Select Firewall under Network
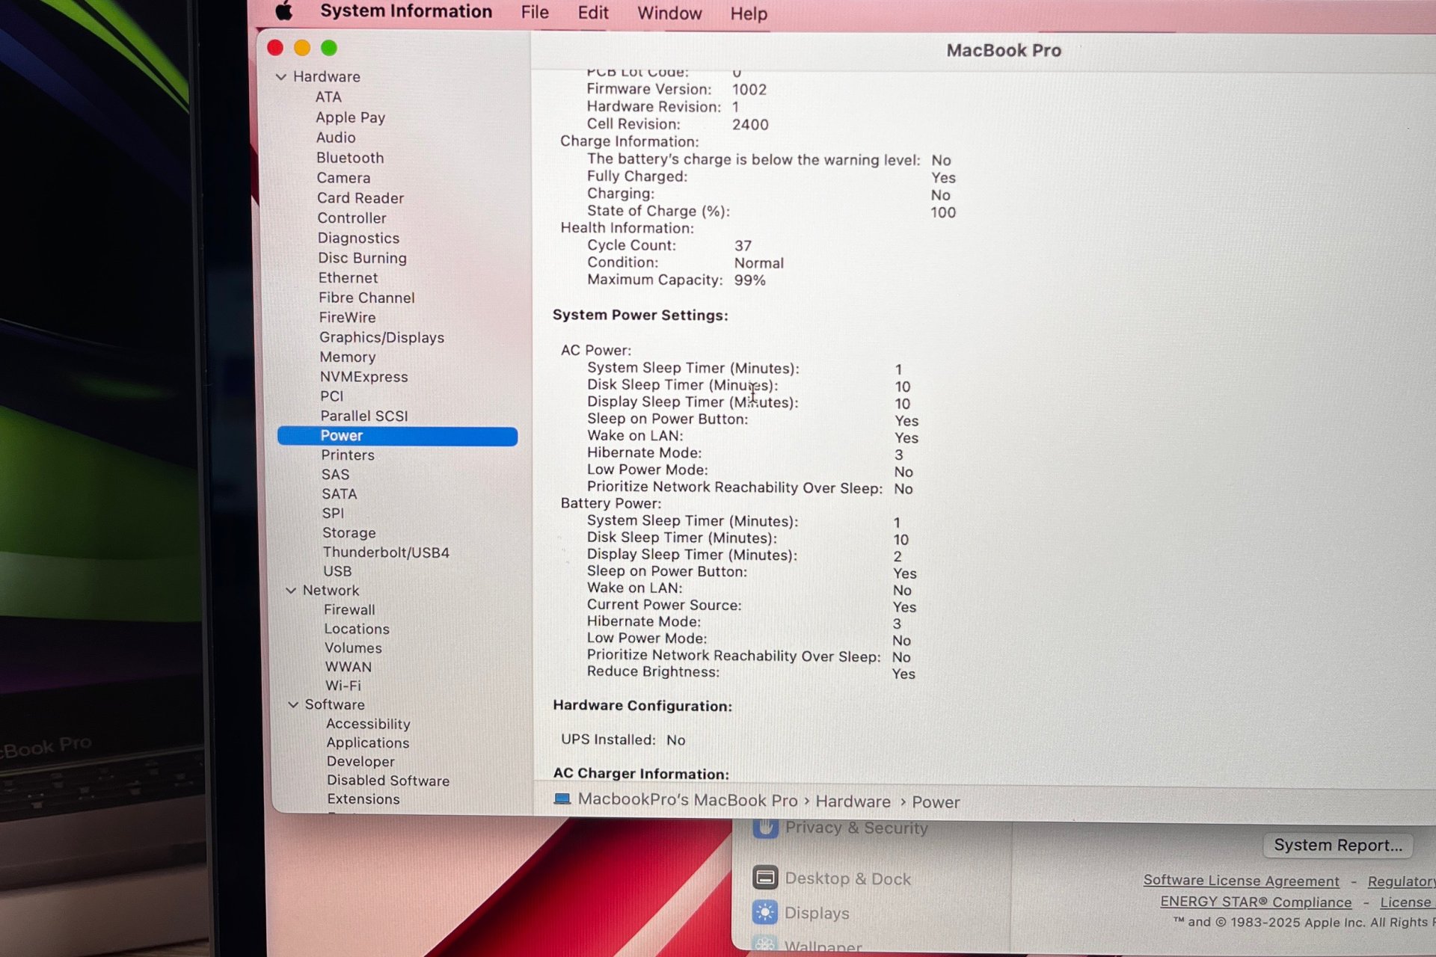 coord(349,610)
